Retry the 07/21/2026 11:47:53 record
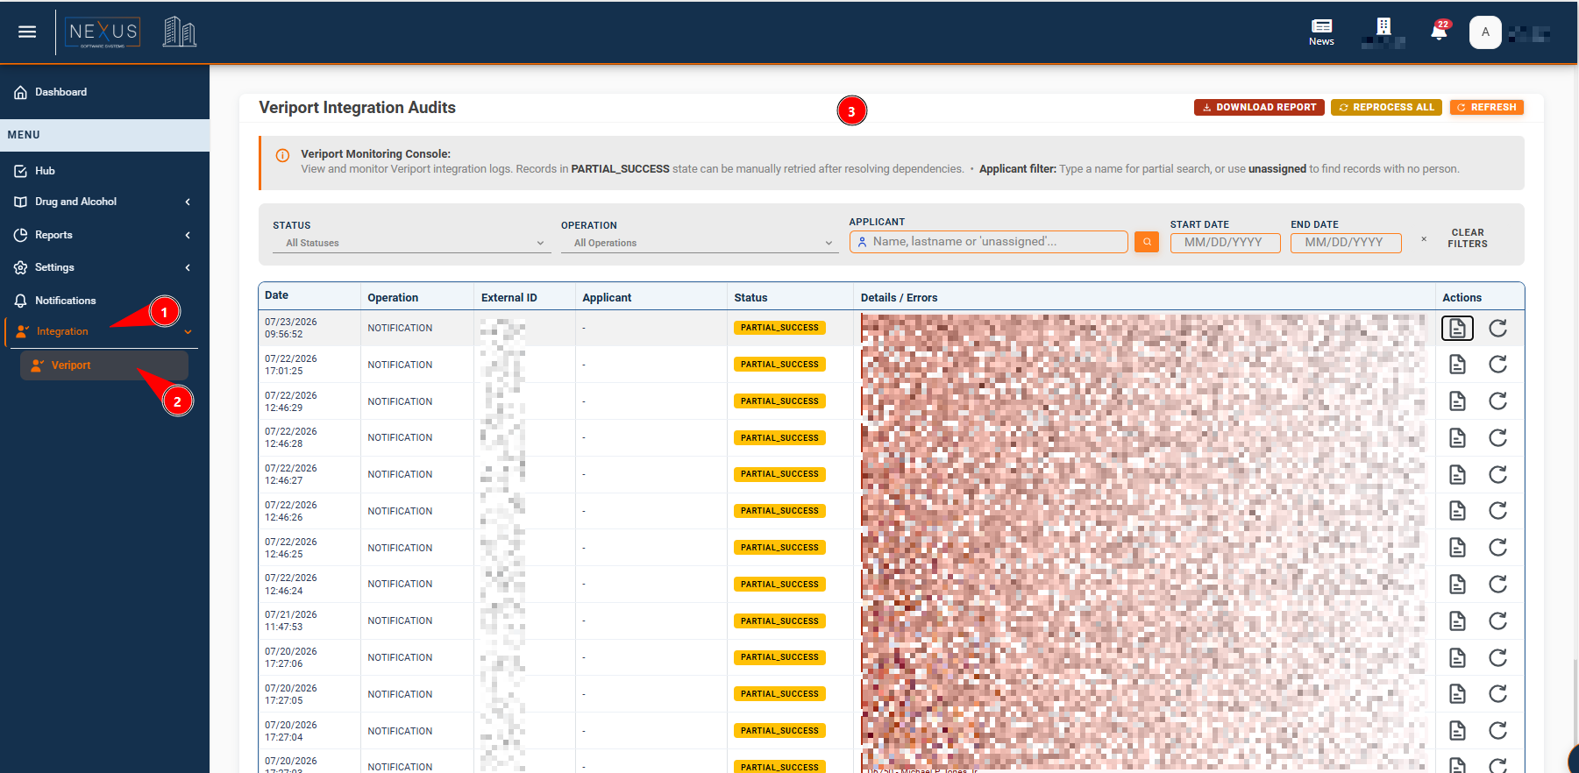Image resolution: width=1579 pixels, height=773 pixels. pos(1498,621)
